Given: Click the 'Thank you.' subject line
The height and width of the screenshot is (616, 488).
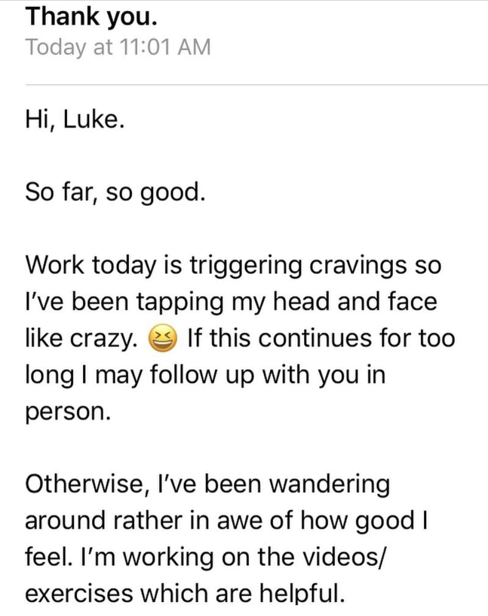Looking at the screenshot, I should (91, 18).
